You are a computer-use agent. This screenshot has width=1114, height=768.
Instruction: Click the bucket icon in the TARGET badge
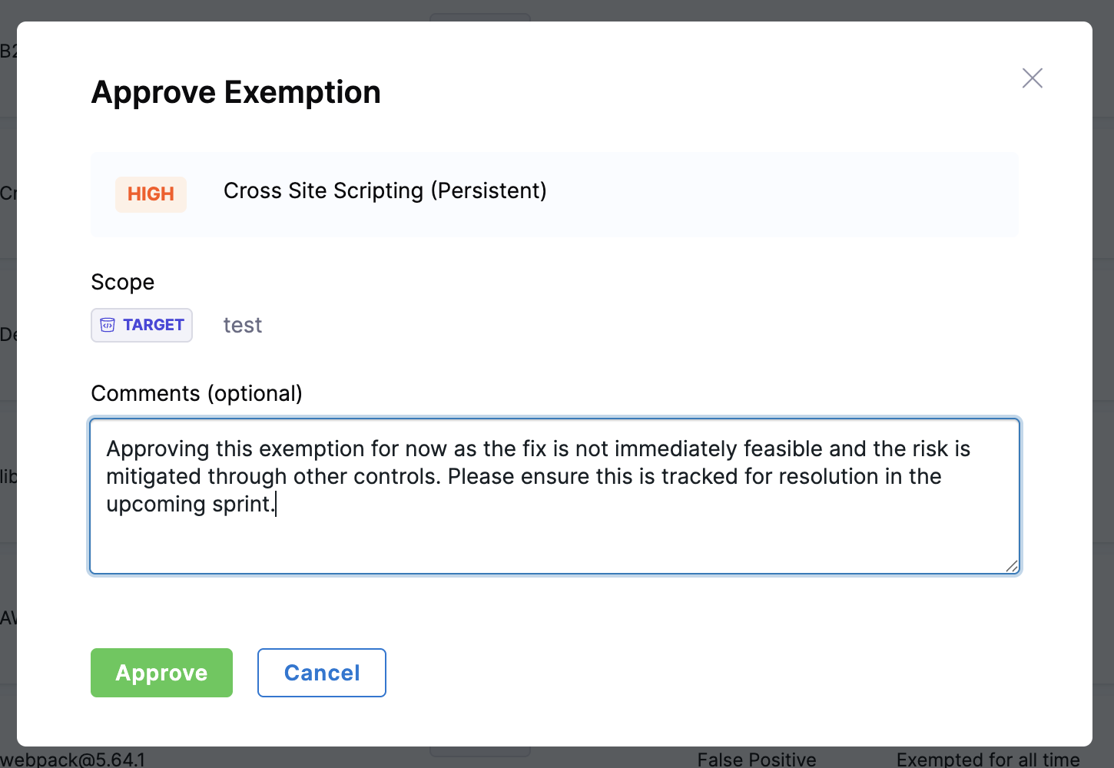coord(108,325)
